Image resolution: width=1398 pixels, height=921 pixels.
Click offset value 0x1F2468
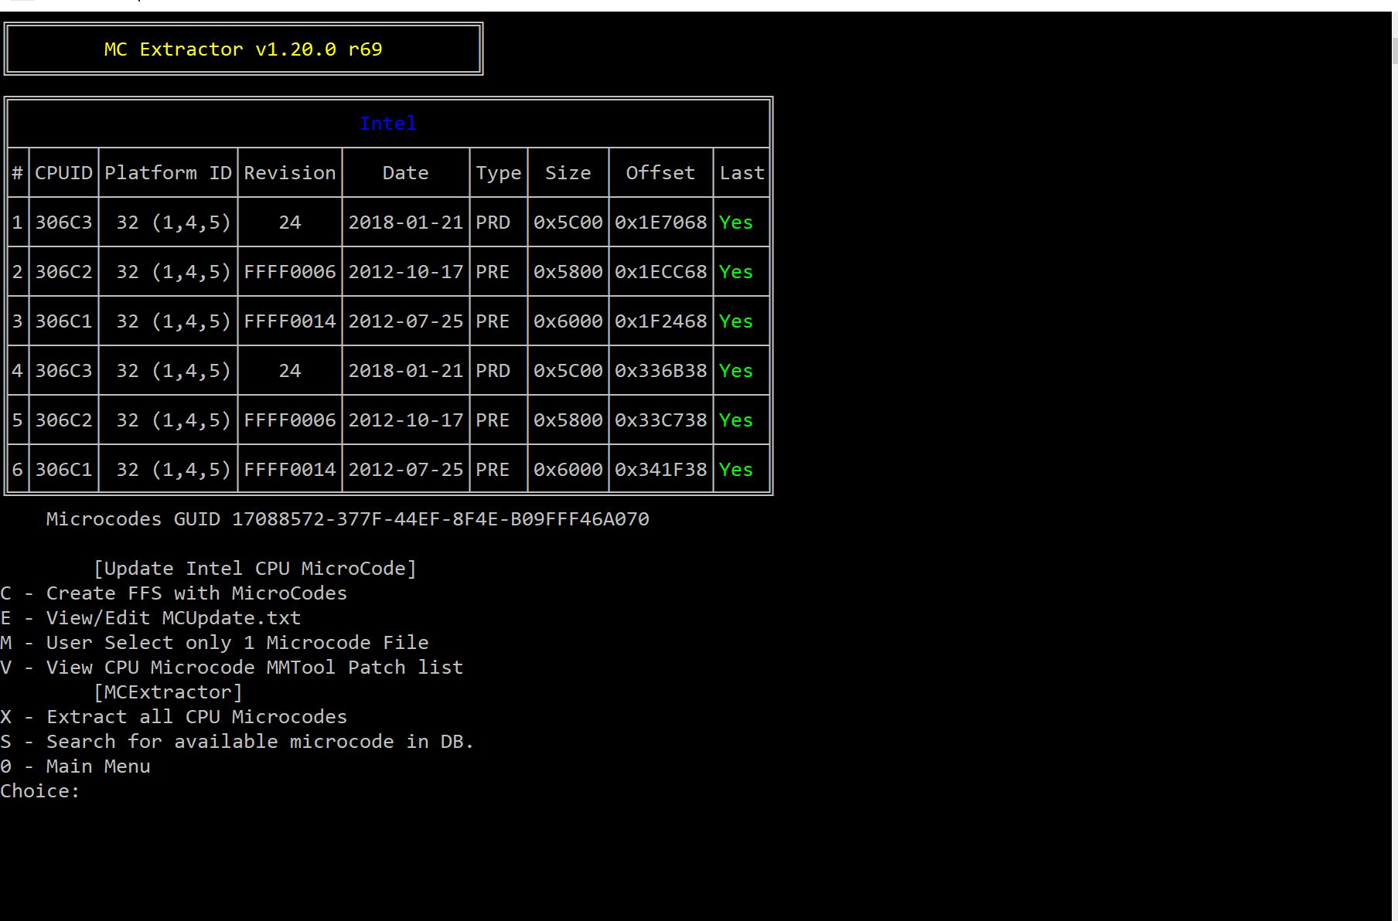point(661,321)
